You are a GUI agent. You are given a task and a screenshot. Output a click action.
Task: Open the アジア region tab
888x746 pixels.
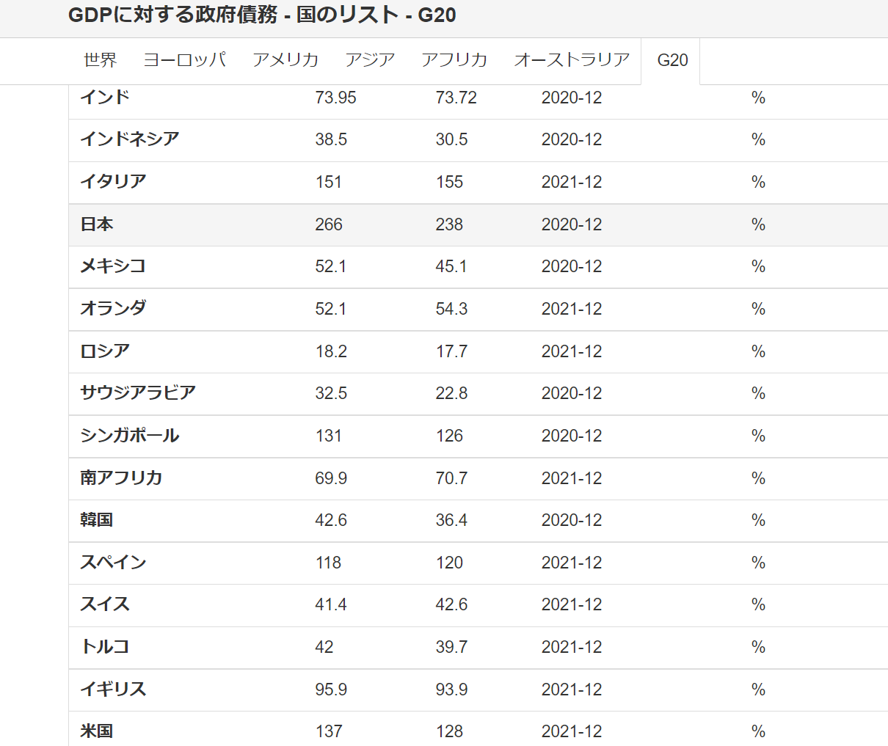click(x=370, y=60)
